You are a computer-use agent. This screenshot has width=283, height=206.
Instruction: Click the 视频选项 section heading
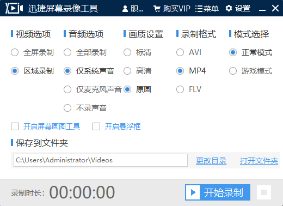point(33,34)
